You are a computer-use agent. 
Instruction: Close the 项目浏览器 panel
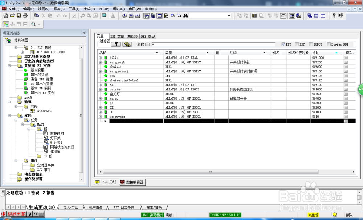pos(84,34)
